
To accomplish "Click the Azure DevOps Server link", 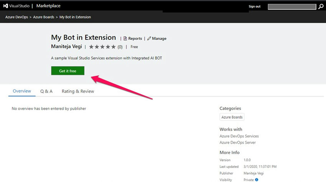I will pos(237,143).
